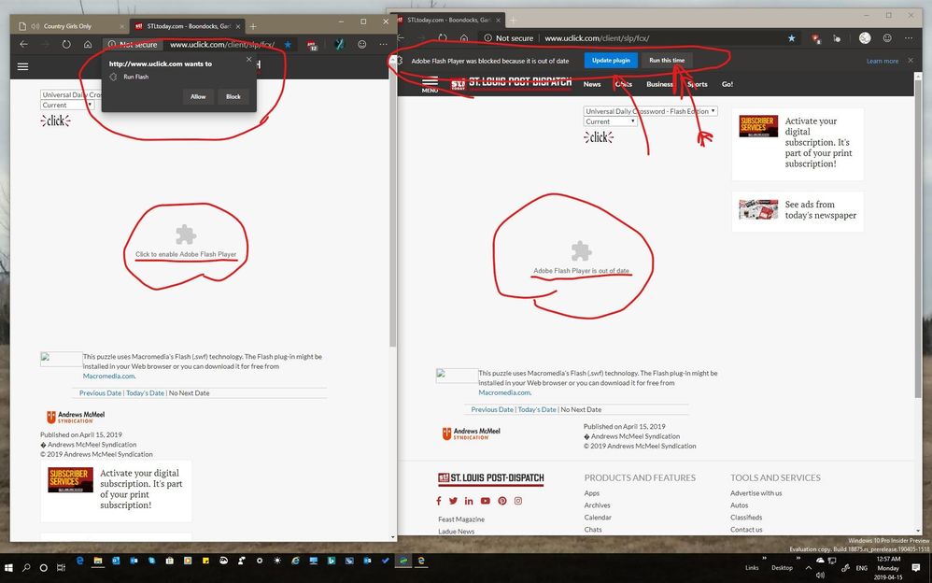Click the red shield extension icon in right window

815,38
